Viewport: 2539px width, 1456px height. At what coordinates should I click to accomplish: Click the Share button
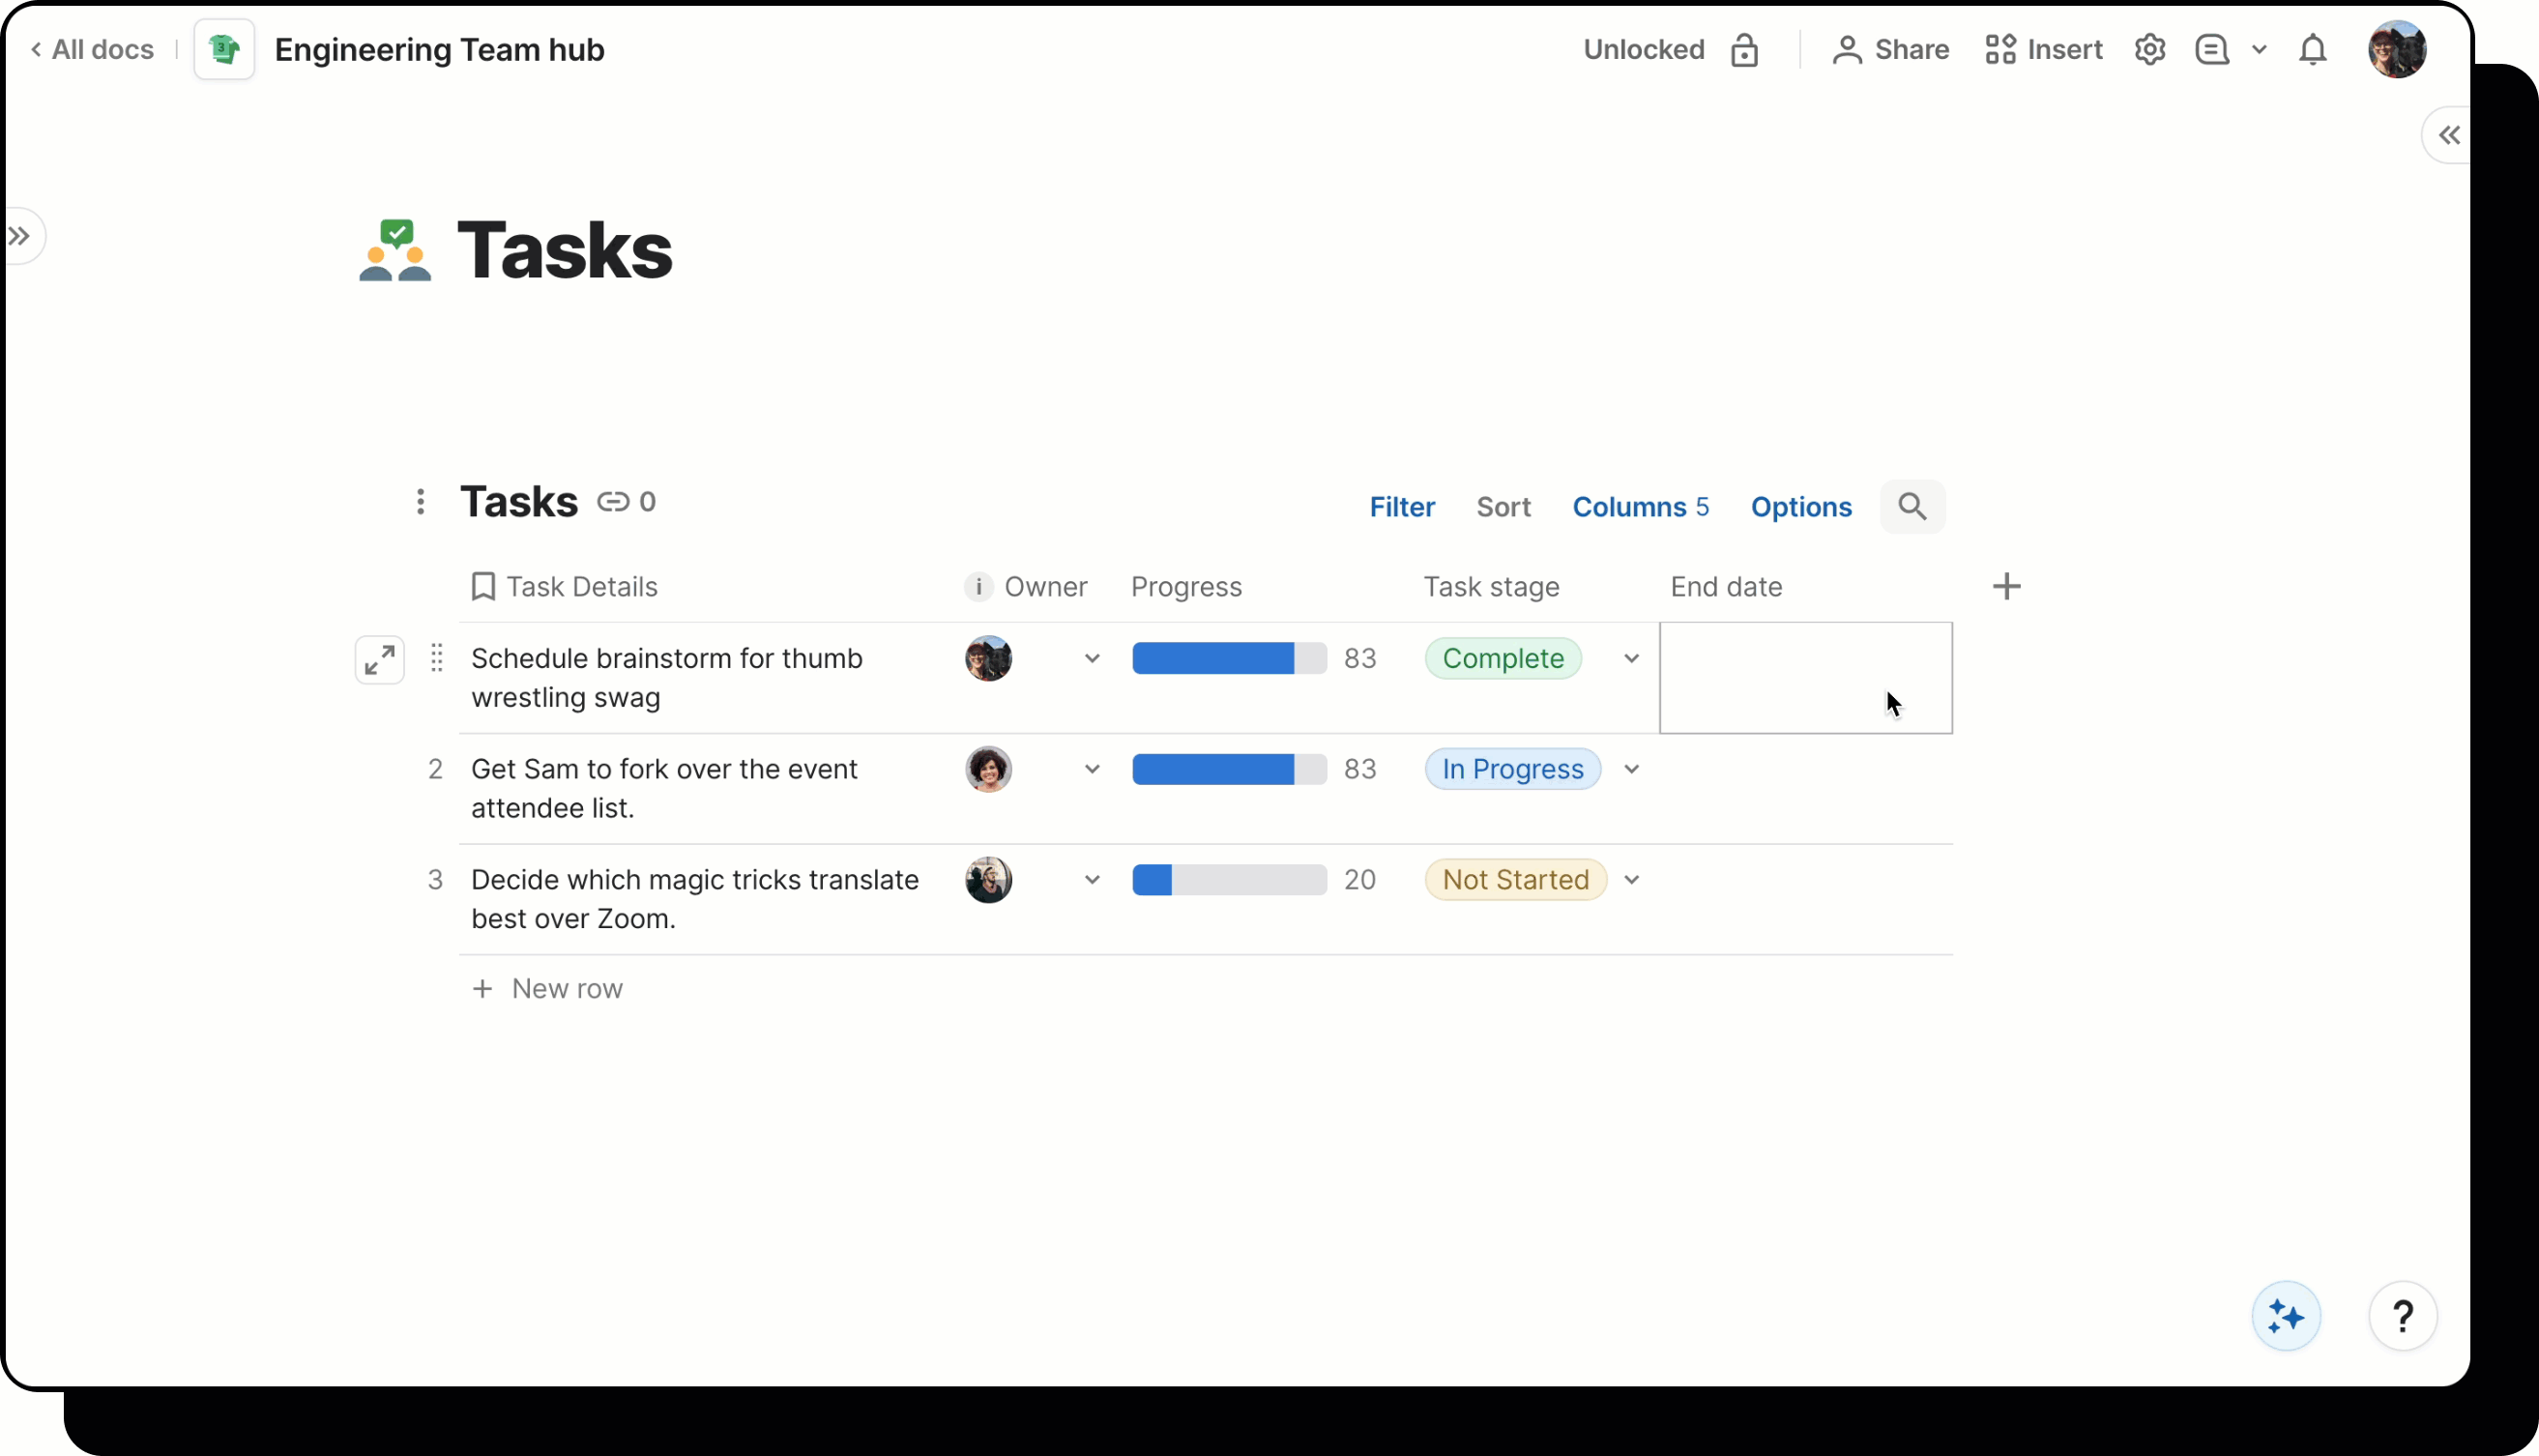point(1890,50)
